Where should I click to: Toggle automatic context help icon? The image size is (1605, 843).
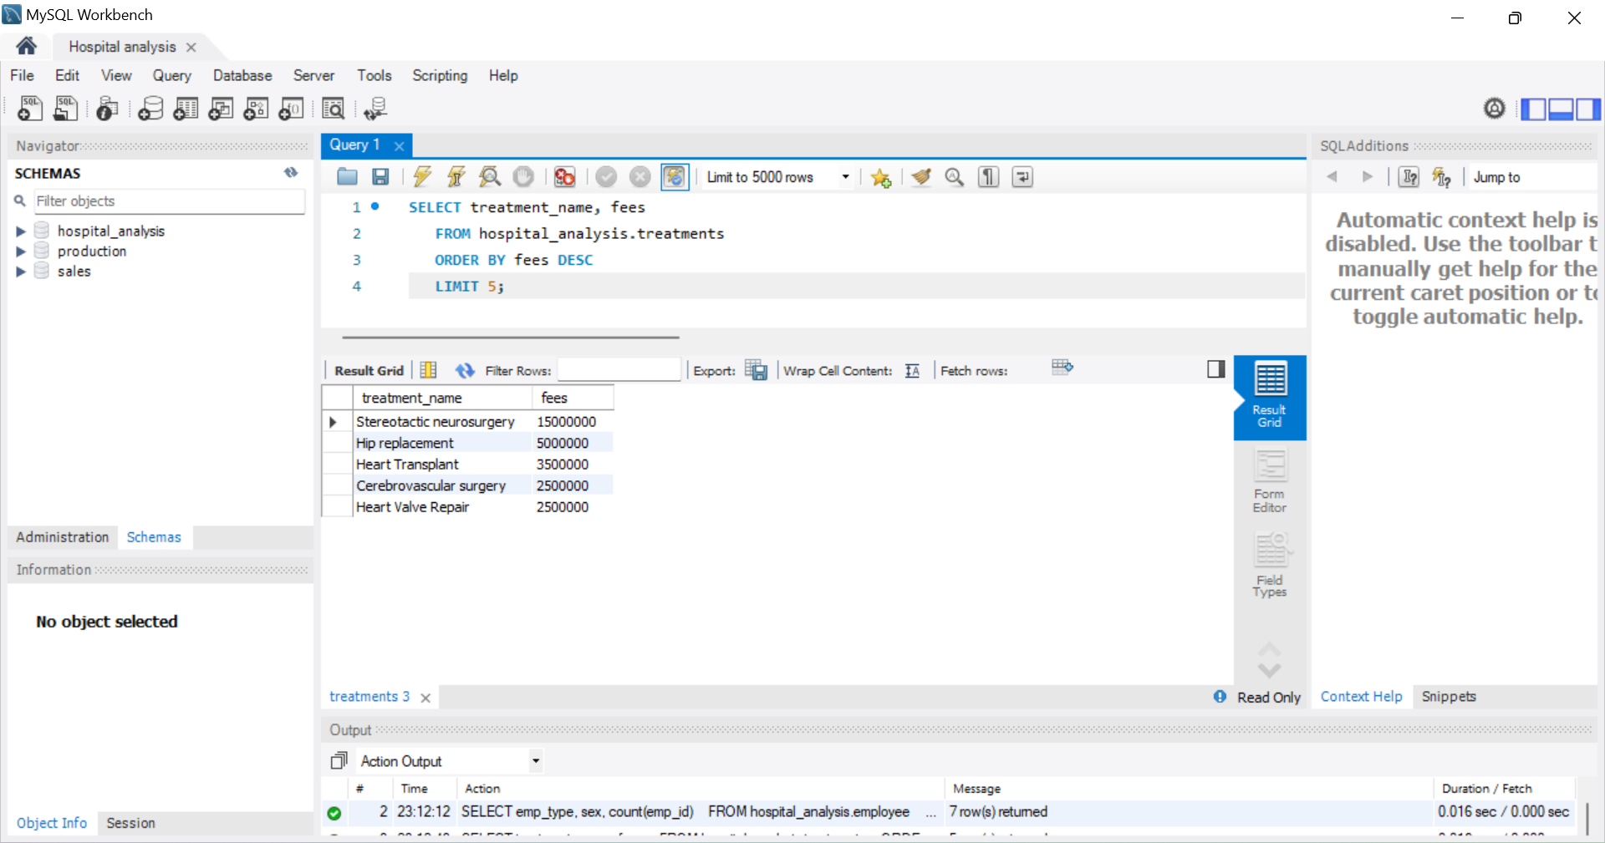pyautogui.click(x=1442, y=176)
